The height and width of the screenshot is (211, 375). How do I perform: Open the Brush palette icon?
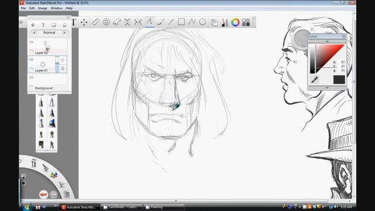point(224,22)
